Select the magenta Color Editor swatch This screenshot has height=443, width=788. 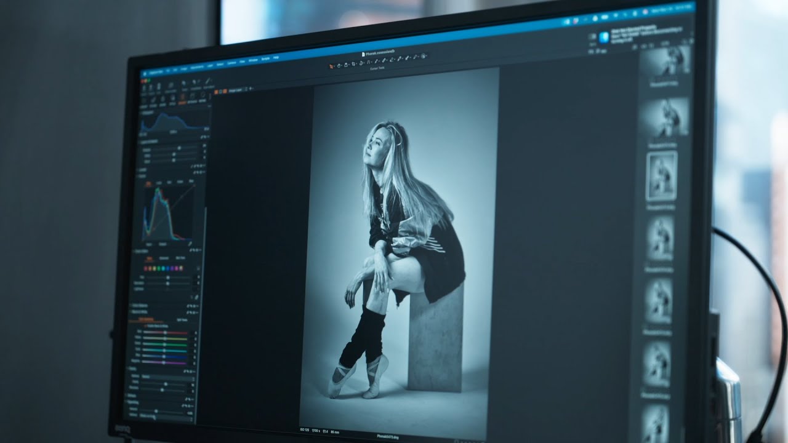coord(177,268)
